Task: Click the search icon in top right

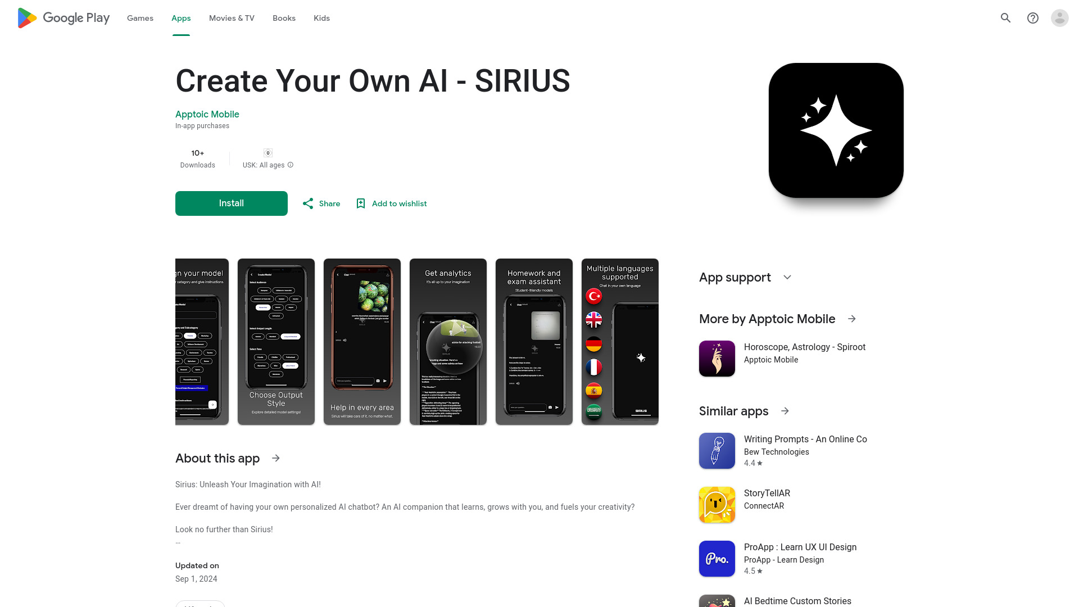Action: [1005, 18]
